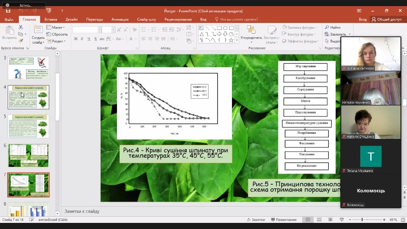Open the Вставка ribbon tab
407x229 pixels.
coord(50,19)
